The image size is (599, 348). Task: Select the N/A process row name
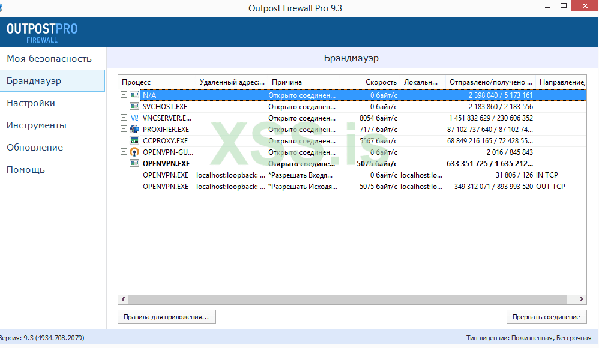[149, 95]
